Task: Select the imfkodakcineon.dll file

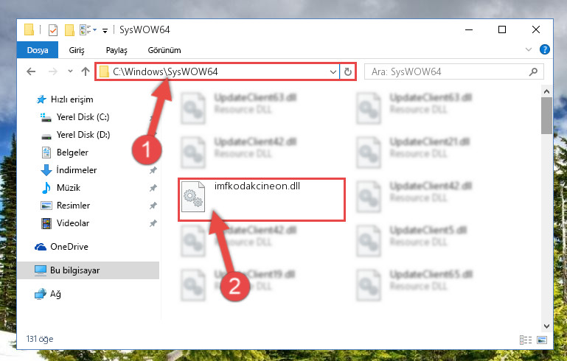Action: coord(262,200)
